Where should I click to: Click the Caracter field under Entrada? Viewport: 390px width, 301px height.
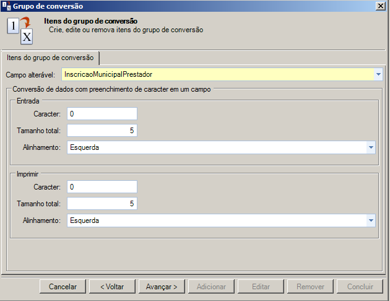(x=102, y=114)
